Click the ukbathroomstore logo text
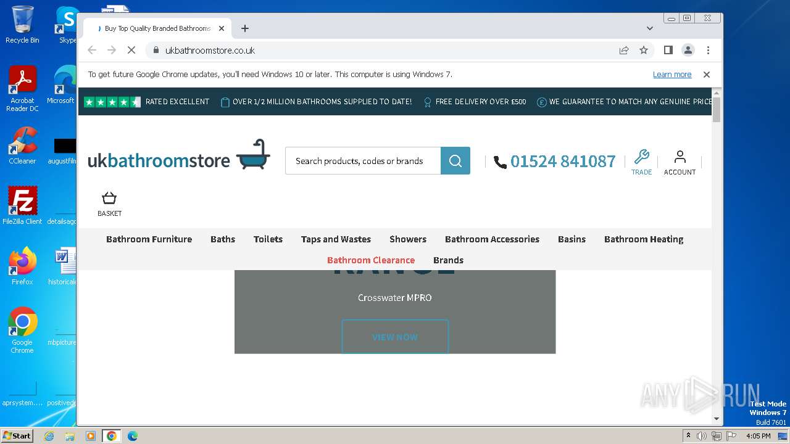The image size is (790, 444). (x=159, y=161)
